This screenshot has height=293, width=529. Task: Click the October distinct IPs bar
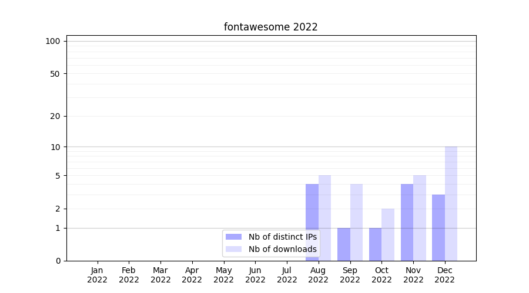[x=375, y=244]
